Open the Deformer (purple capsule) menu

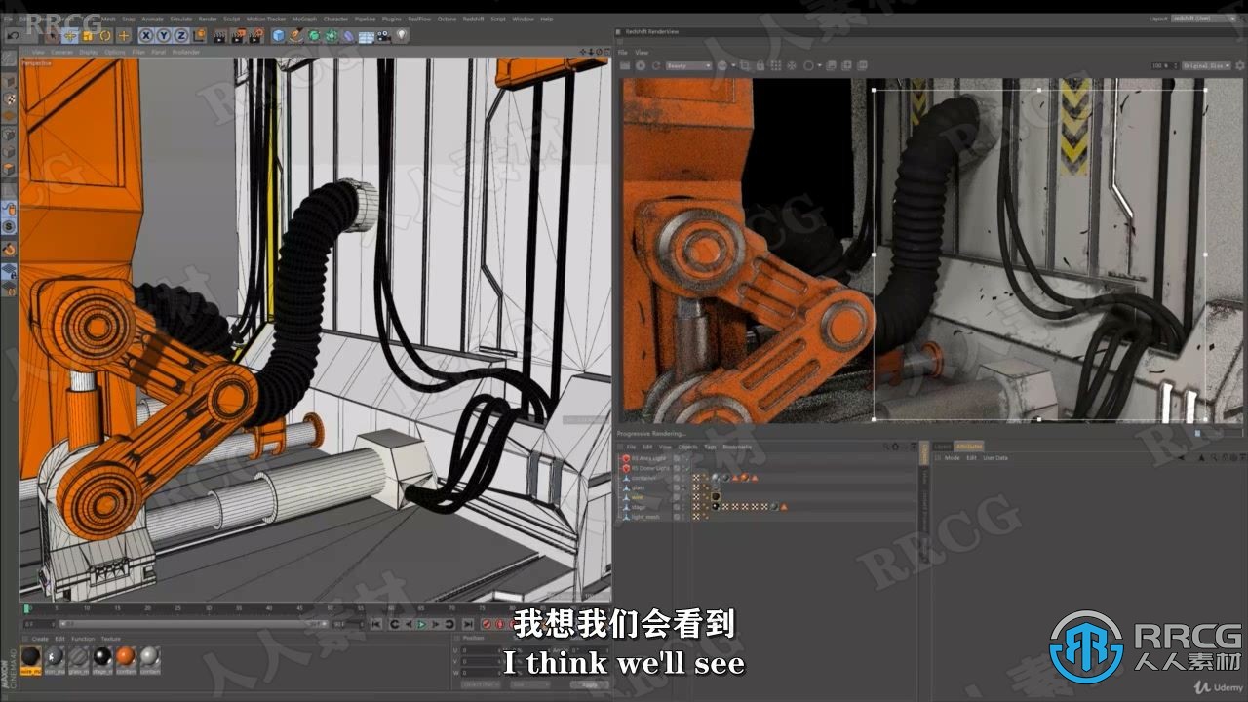coord(348,36)
